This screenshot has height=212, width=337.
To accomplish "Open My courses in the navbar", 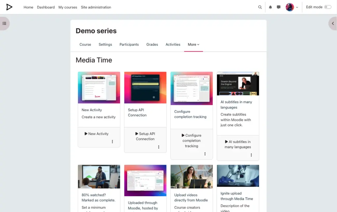I will point(68,7).
